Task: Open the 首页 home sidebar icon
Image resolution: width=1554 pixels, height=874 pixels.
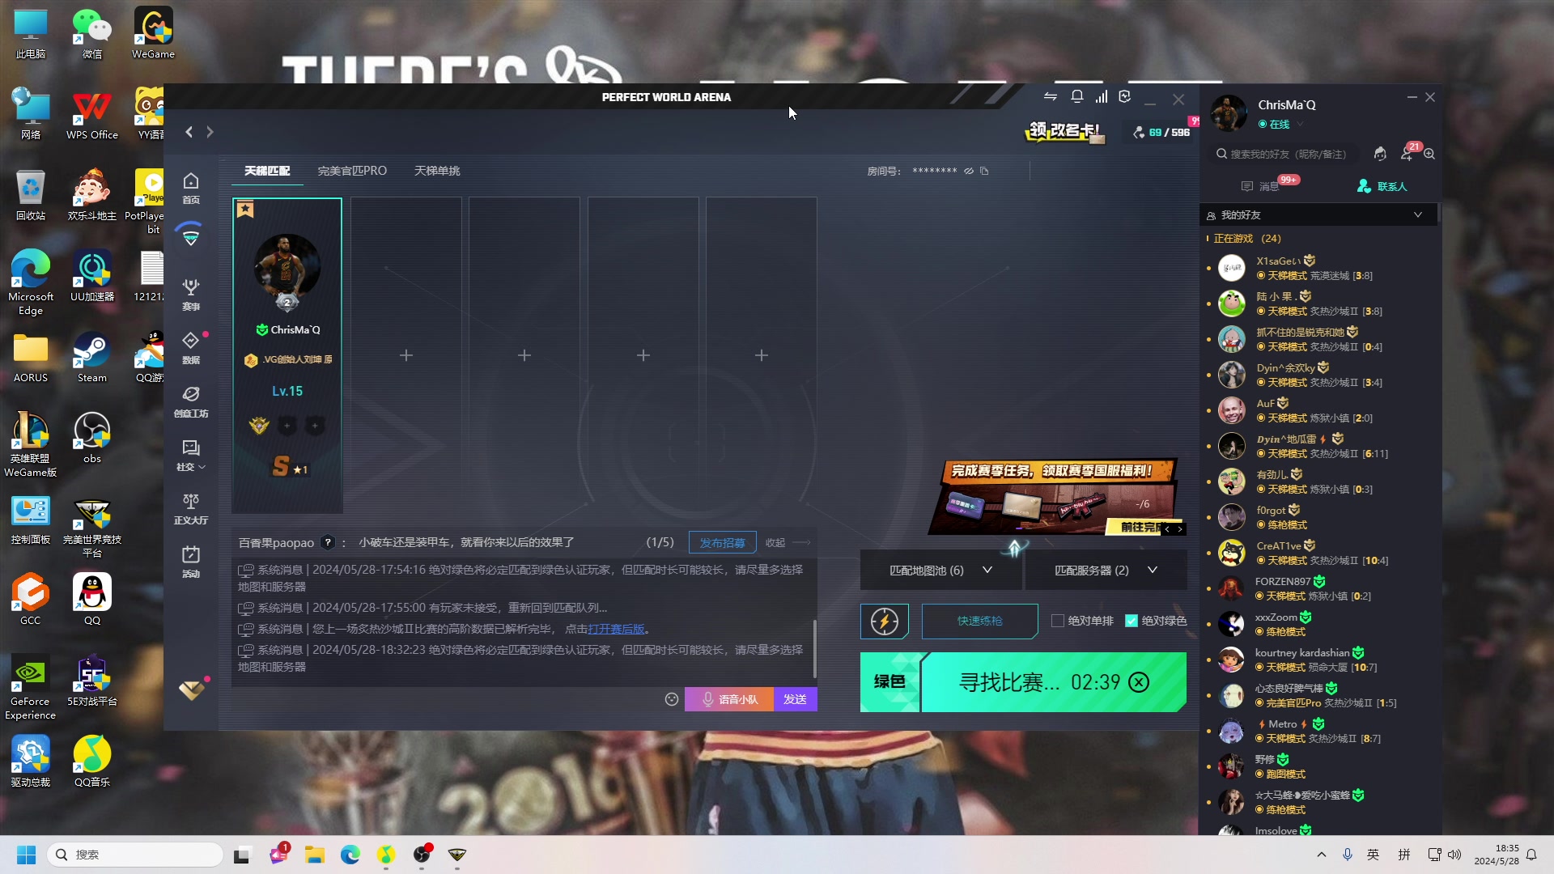Action: (191, 188)
